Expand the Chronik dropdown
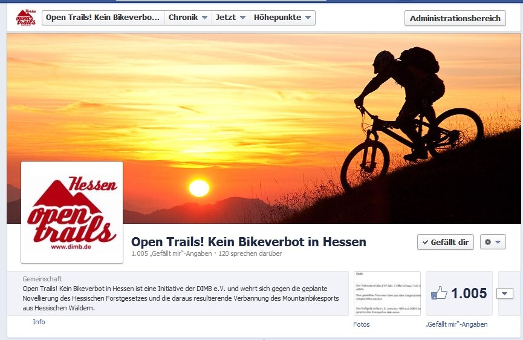Viewport: 523px width, 340px height. point(188,18)
